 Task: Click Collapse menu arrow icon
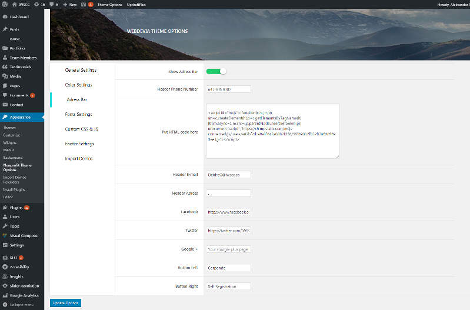click(x=5, y=305)
